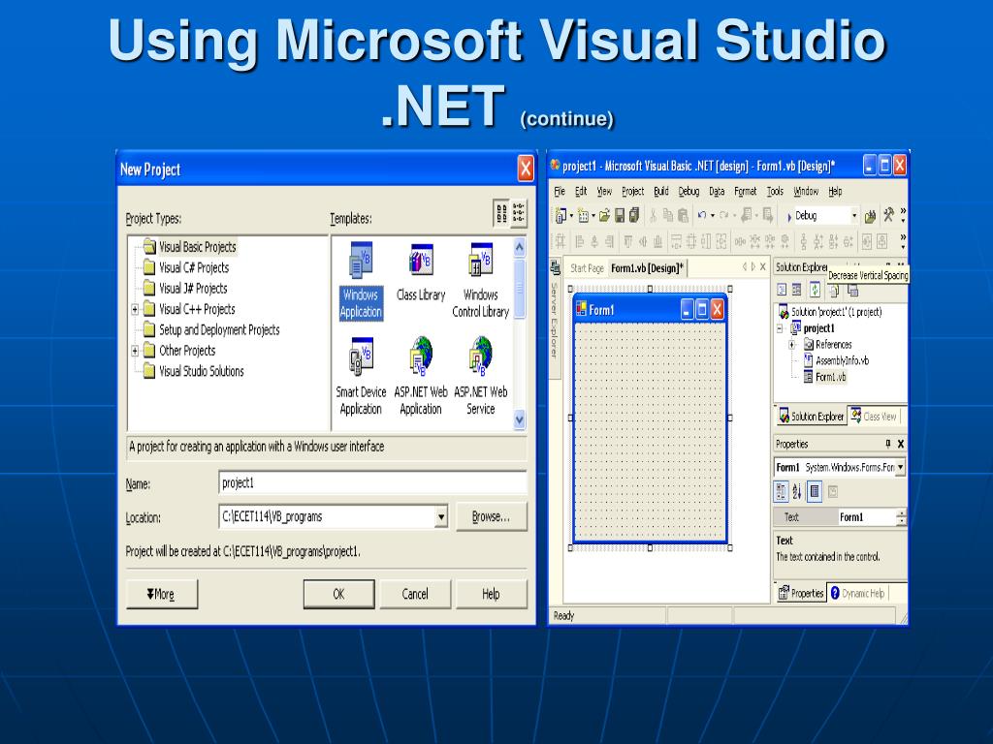Expand the Other Projects node

click(x=135, y=351)
